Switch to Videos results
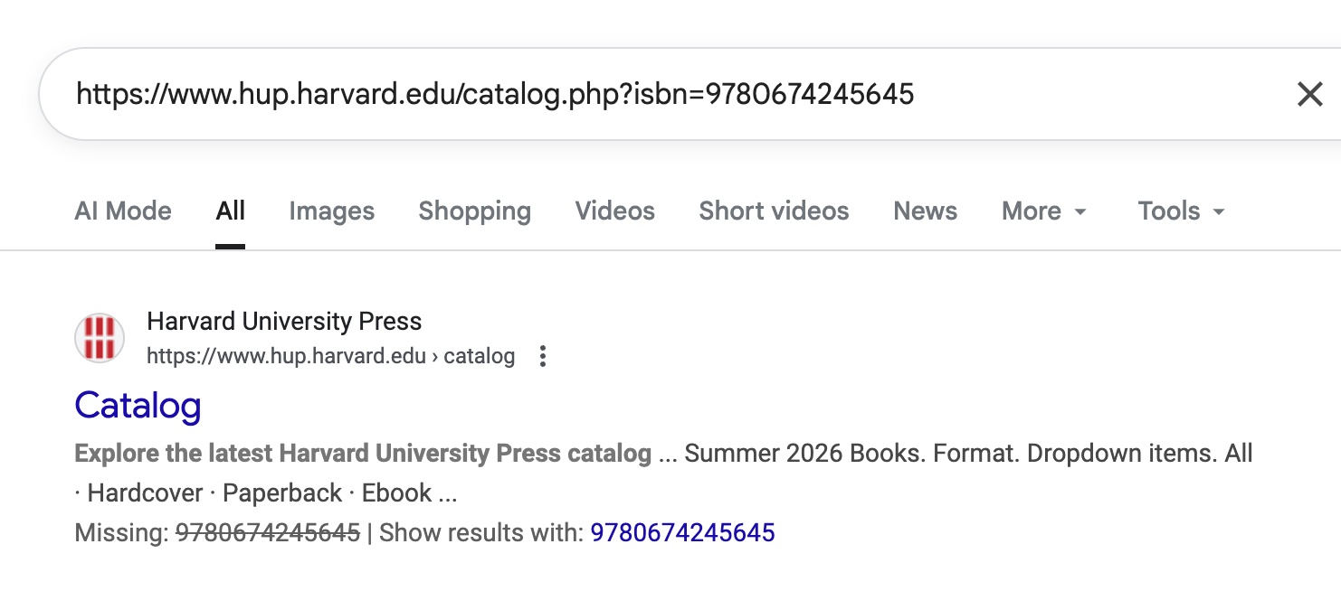1341x591 pixels. click(x=614, y=211)
